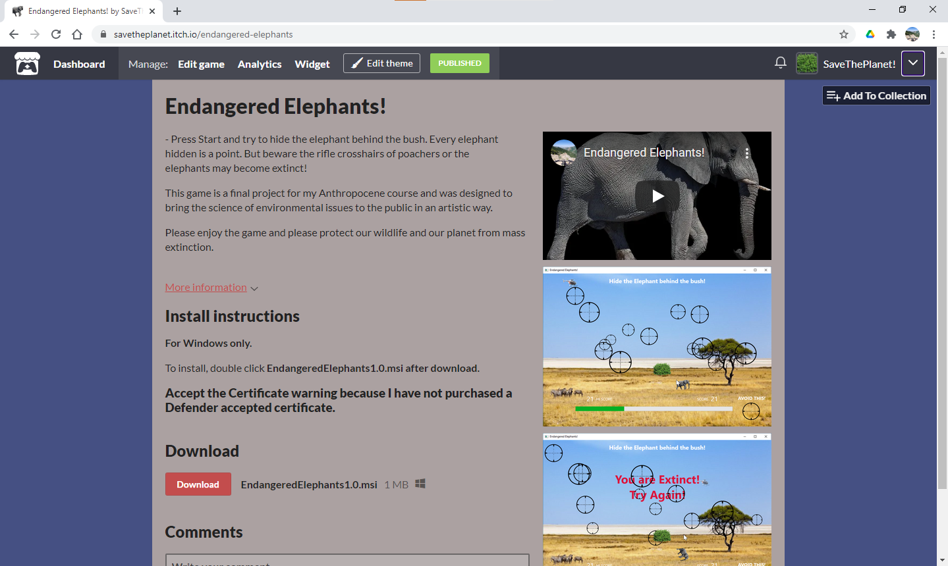Open the notifications bell
Image resolution: width=948 pixels, height=566 pixels.
tap(780, 63)
